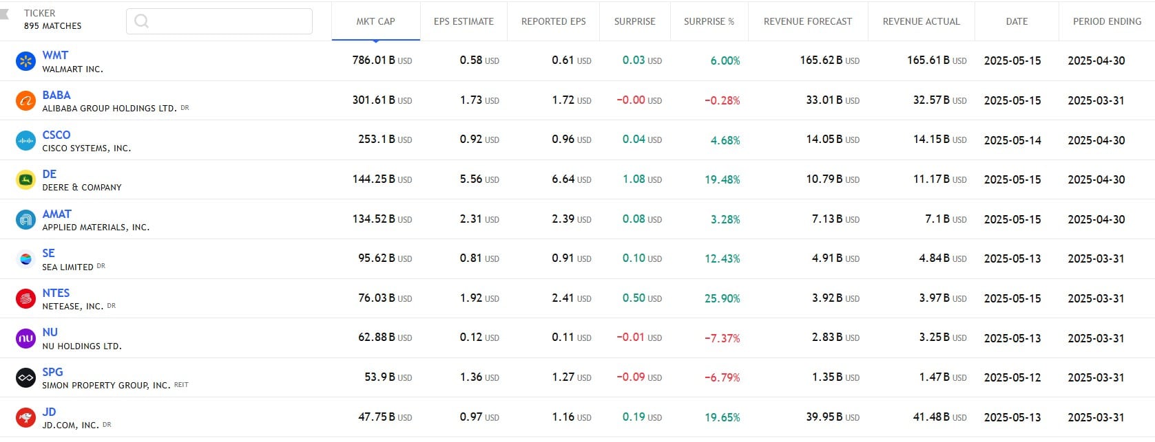Click Simon Property date 2025-05-12
The image size is (1155, 442).
coord(1012,377)
